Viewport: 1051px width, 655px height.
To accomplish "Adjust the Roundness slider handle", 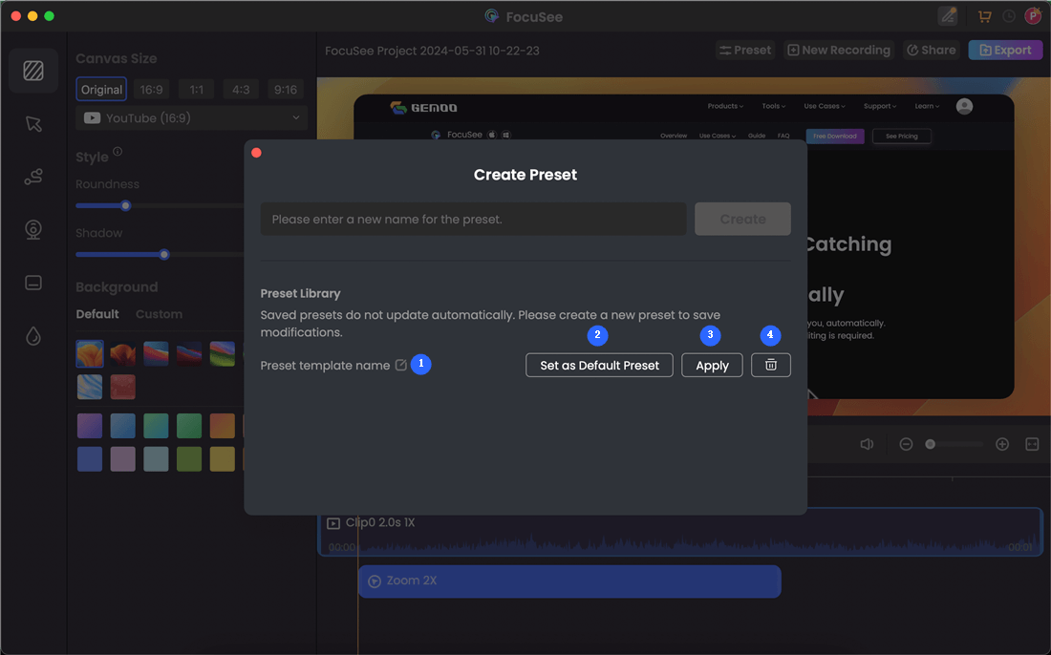I will click(x=125, y=205).
